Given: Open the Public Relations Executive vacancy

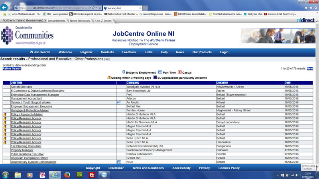Looking at the screenshot, I should [x=27, y=154].
